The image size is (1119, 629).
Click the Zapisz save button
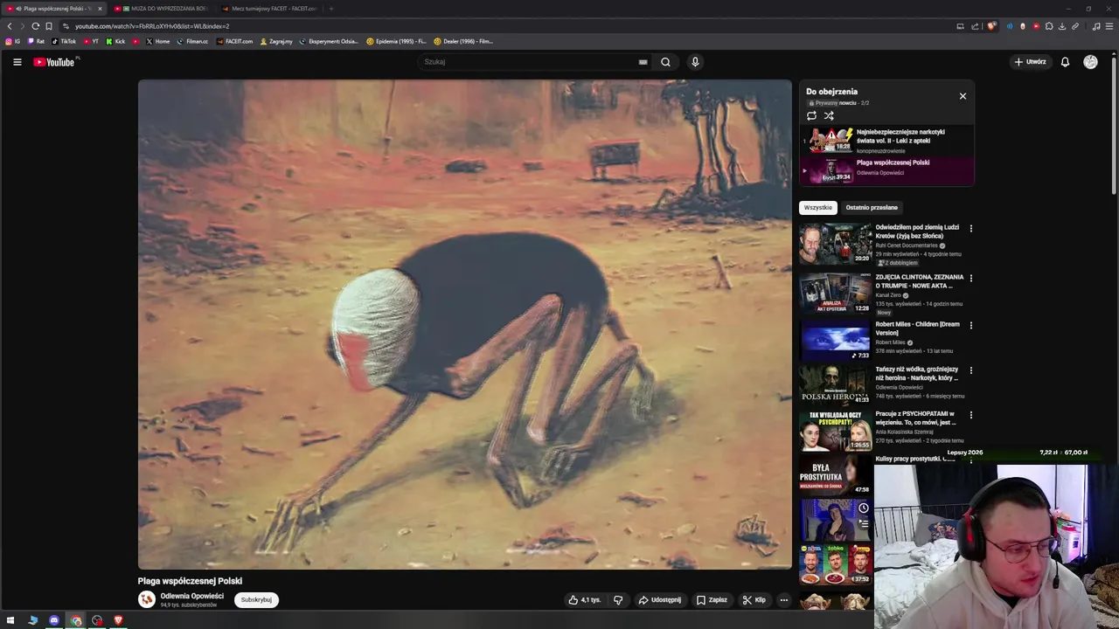tap(712, 600)
